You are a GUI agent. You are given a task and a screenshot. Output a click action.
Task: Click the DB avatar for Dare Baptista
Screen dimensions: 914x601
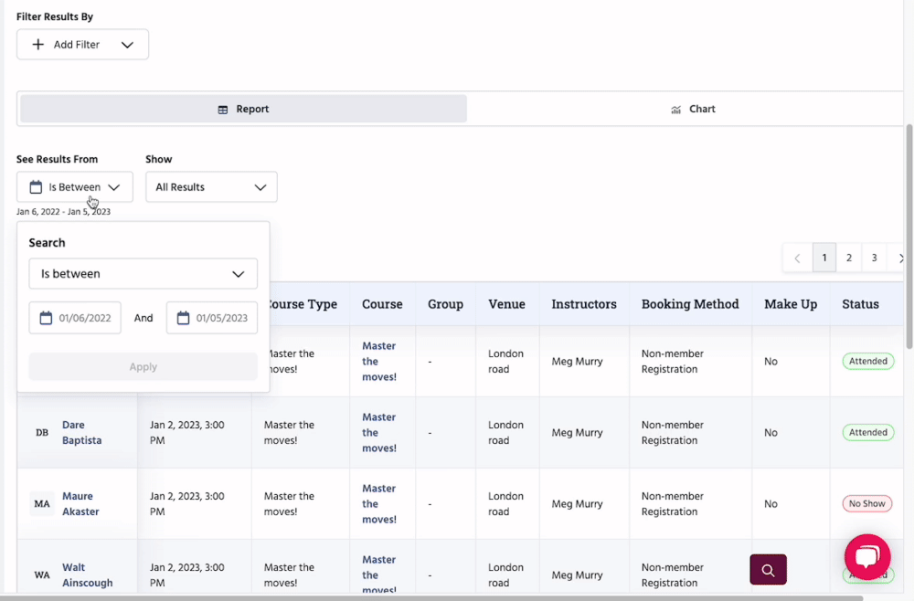click(42, 433)
